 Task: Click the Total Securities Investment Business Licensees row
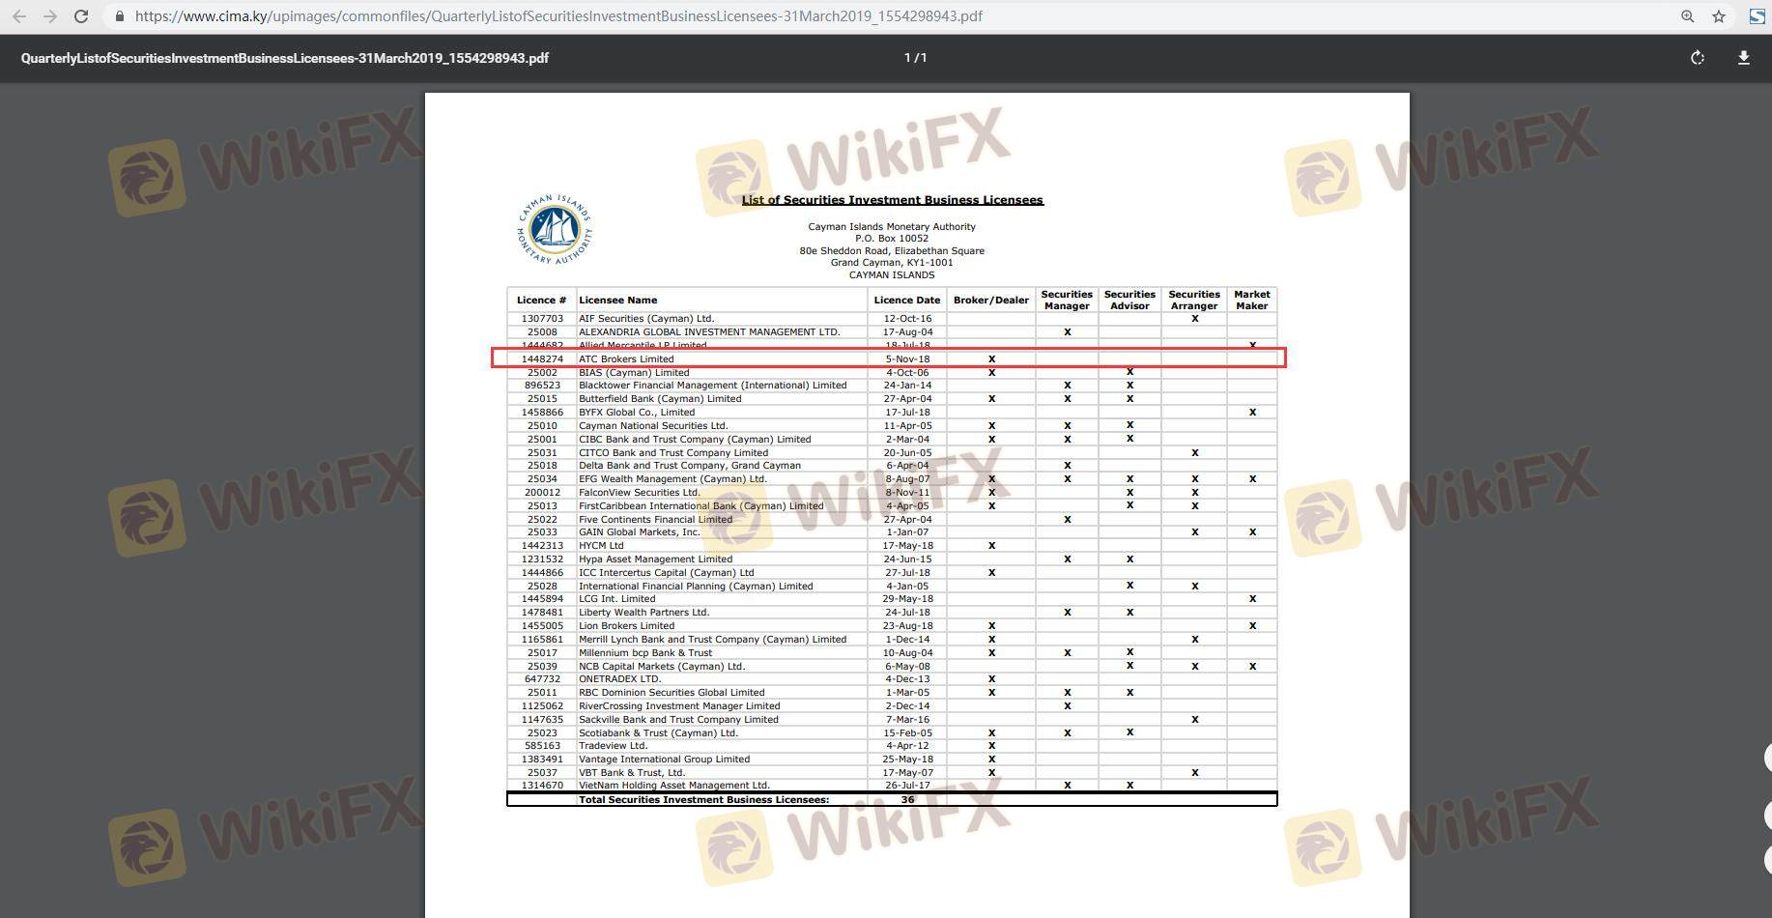pos(703,799)
